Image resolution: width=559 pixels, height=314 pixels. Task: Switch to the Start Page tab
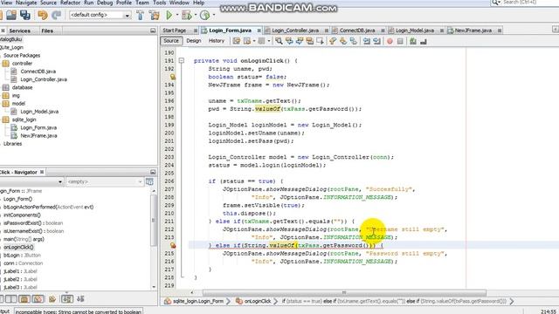[175, 31]
